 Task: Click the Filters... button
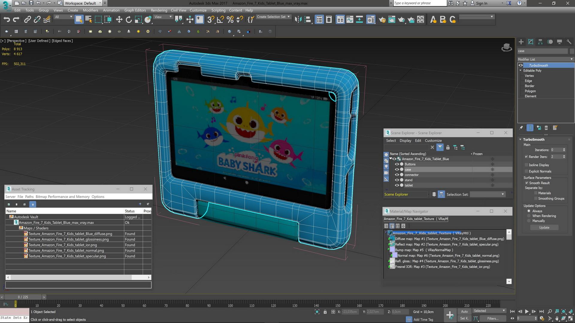pyautogui.click(x=493, y=319)
